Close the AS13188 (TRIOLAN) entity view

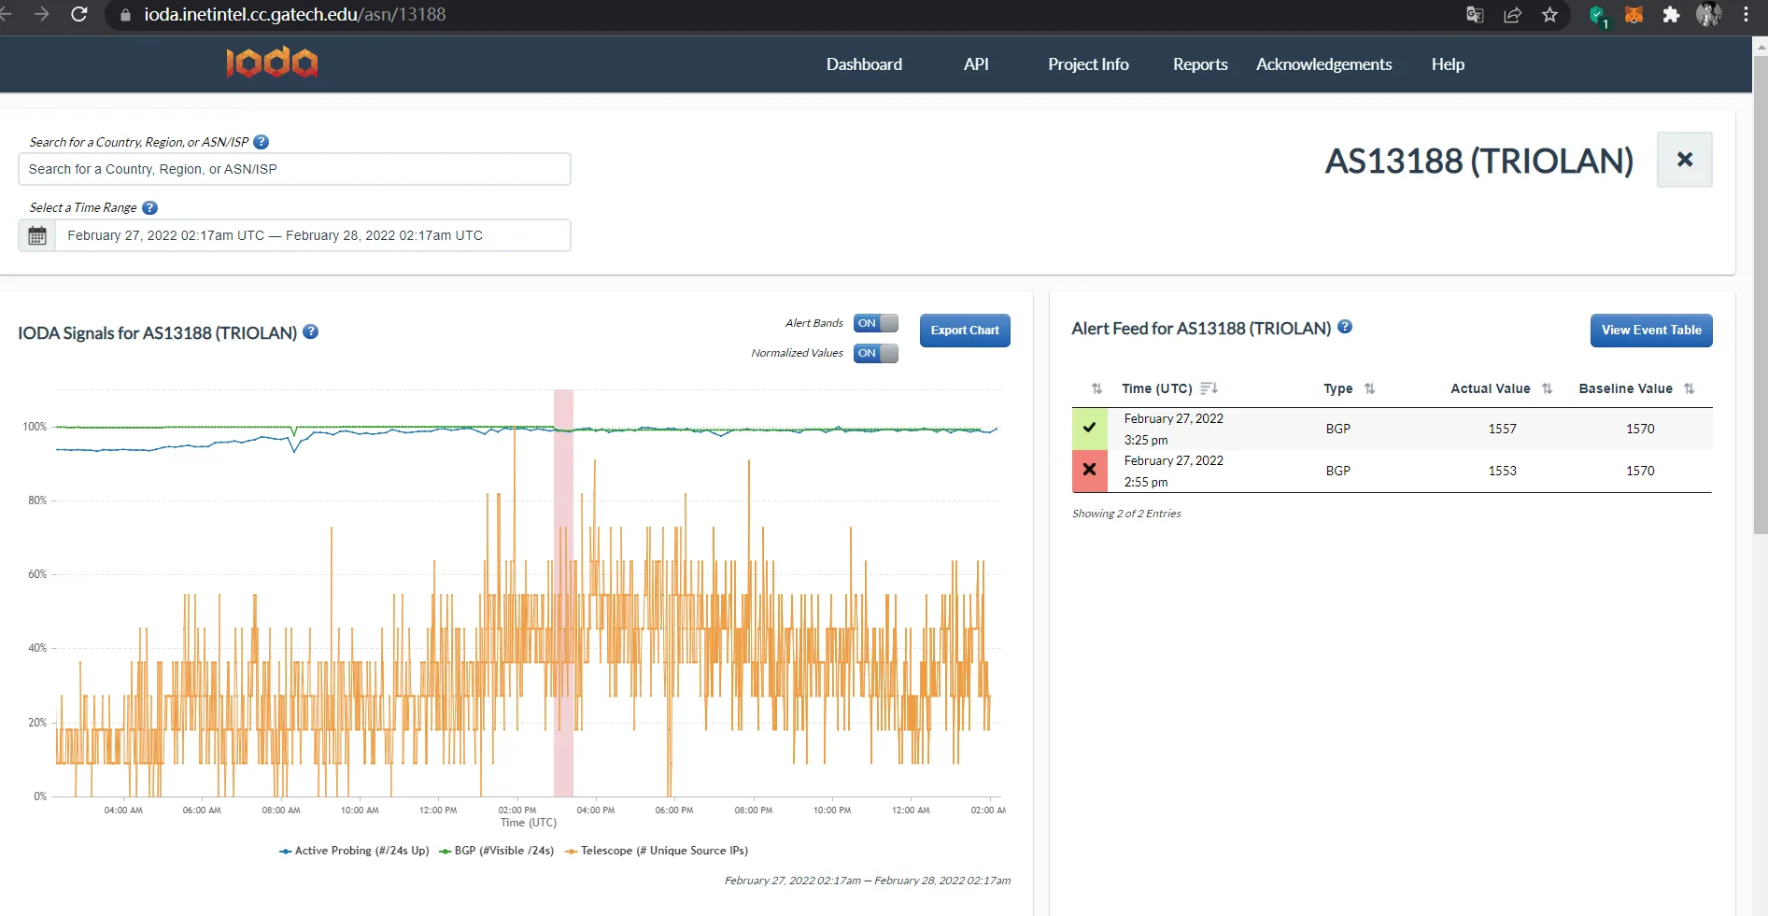(x=1685, y=160)
